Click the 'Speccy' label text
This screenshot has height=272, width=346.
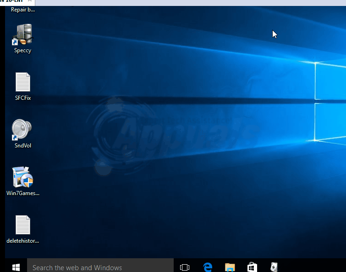[x=22, y=51]
